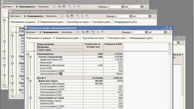Collapse the Ремонтный цех group

28,54
